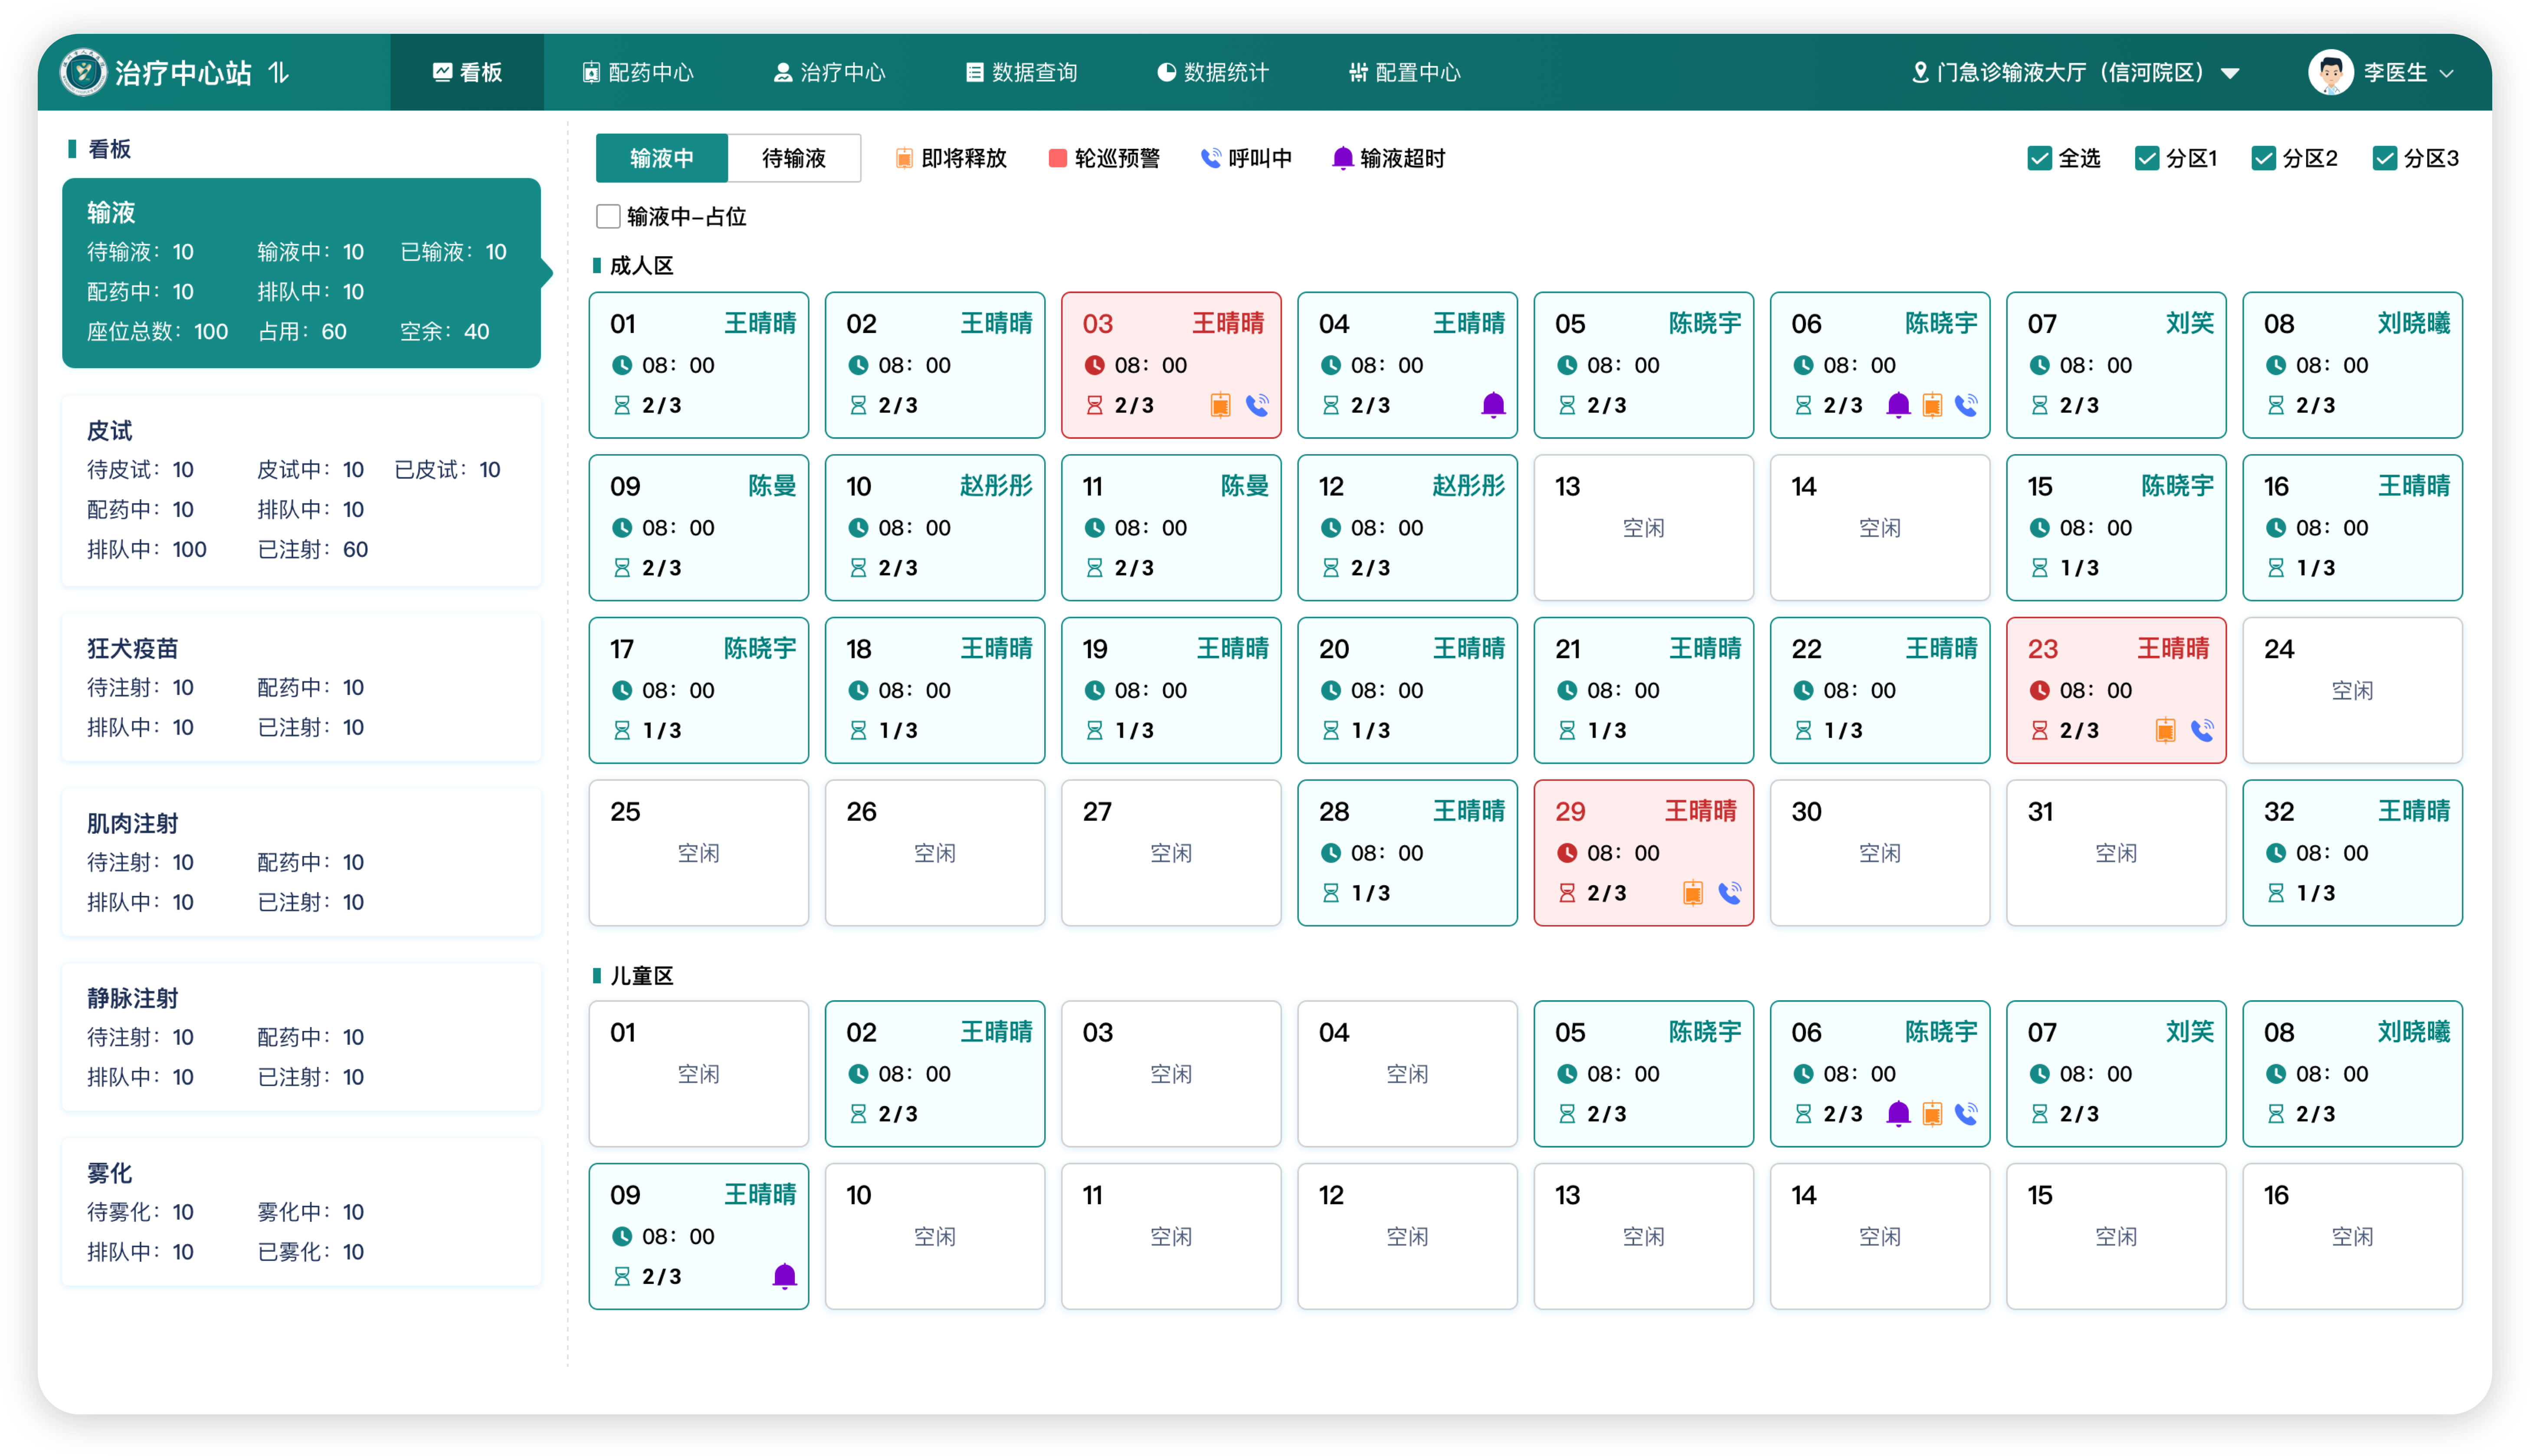Image resolution: width=2530 pixels, height=1456 pixels.
Task: Click the calling phone icon on adult seat 23
Action: (x=2202, y=730)
